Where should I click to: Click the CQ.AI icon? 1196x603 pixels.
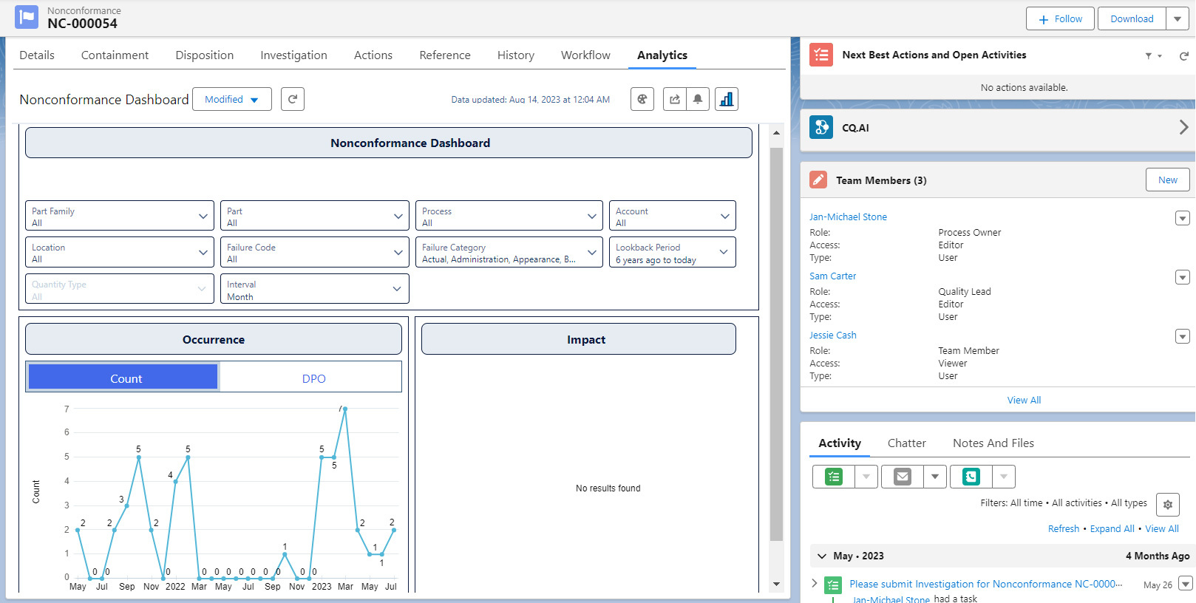[821, 127]
